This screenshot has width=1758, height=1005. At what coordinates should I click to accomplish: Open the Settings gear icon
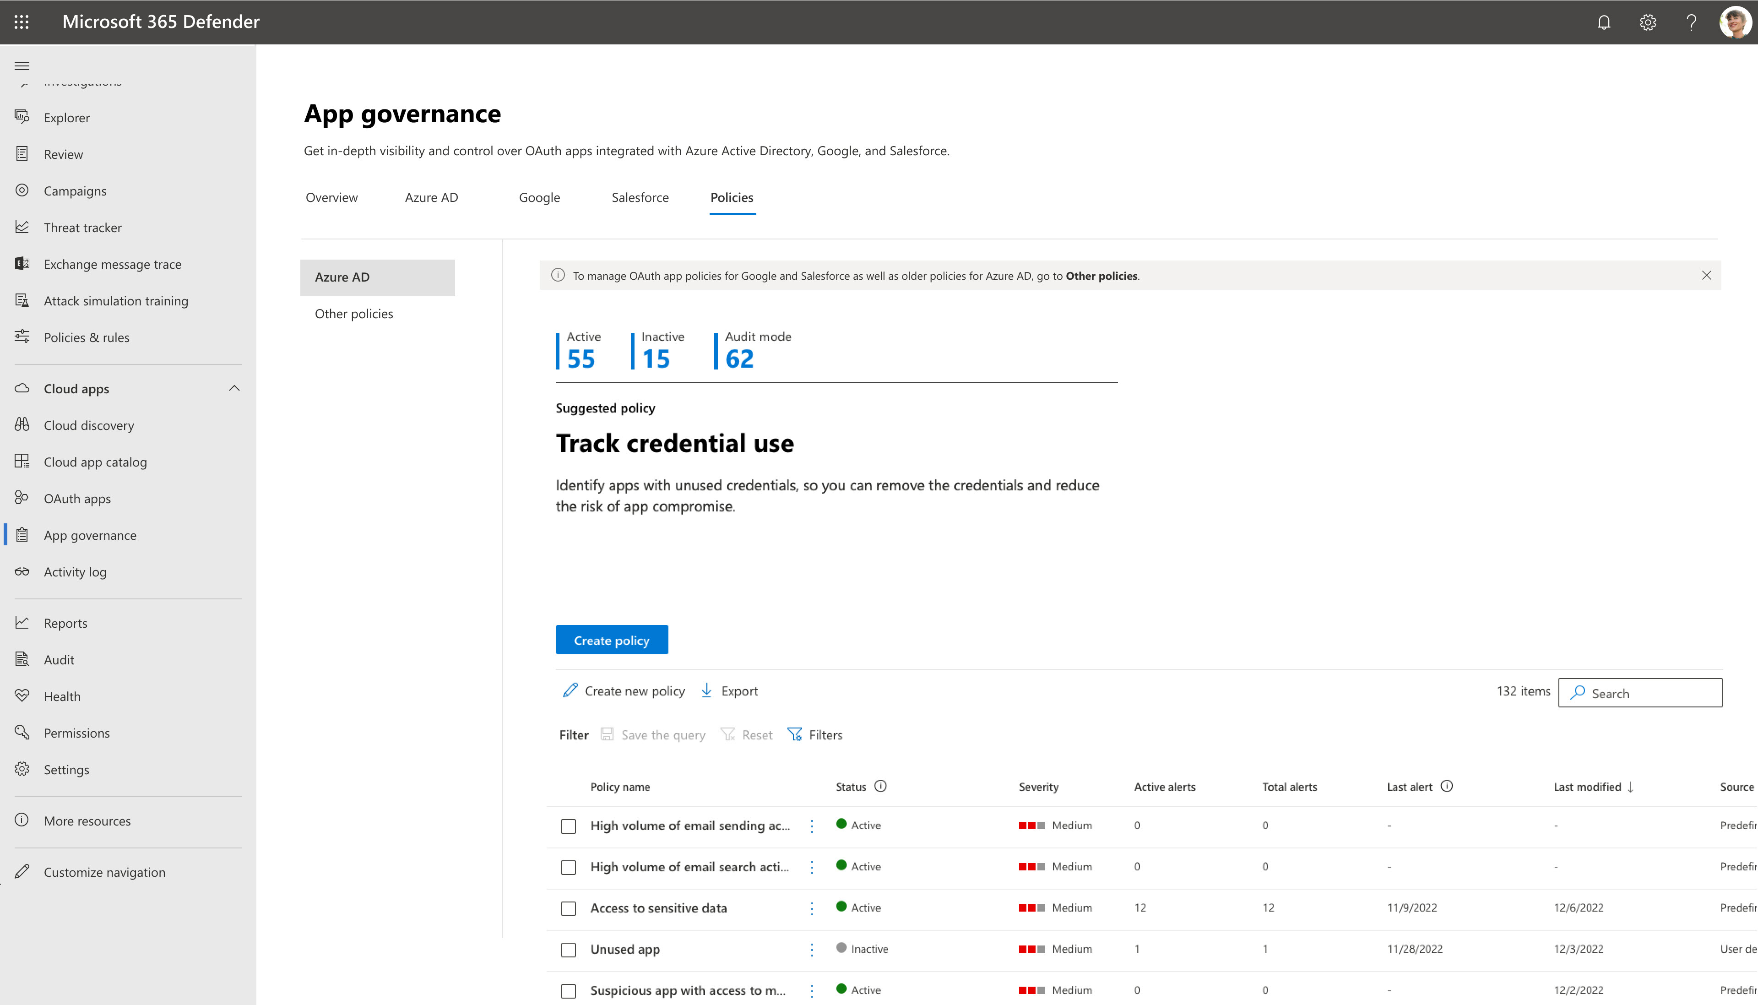click(1646, 22)
